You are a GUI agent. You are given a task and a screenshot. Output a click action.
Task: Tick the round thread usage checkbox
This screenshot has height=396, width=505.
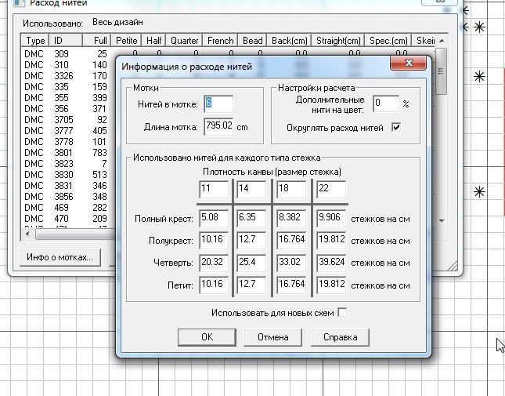tap(396, 128)
